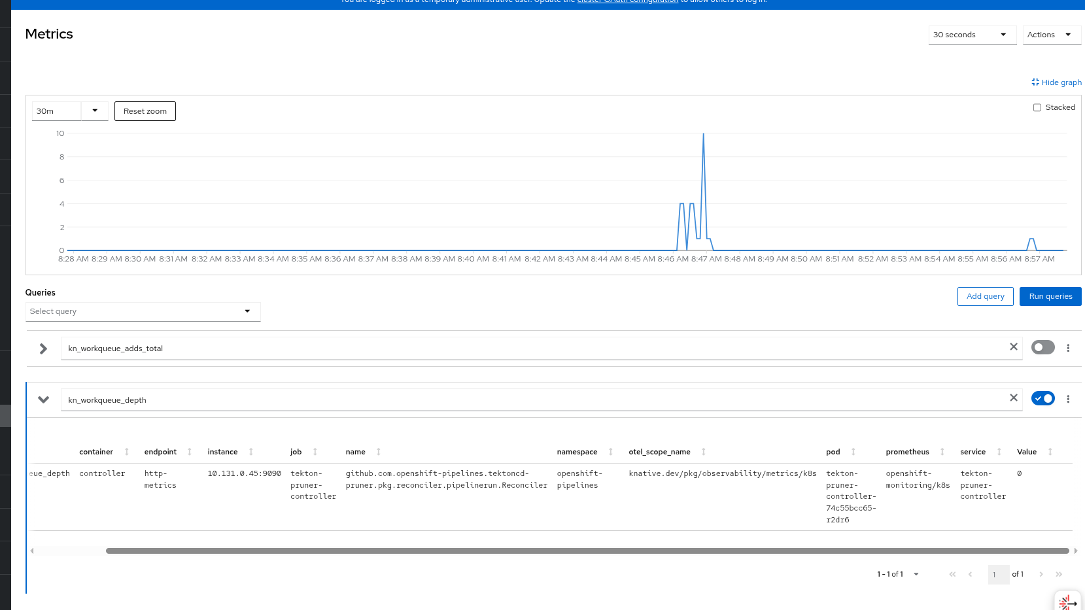Enable the kn_workqueue_adds_total query toggle
1085x610 pixels.
click(1043, 347)
